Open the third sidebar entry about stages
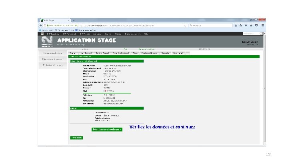The width and height of the screenshot is (288, 162). [53, 65]
